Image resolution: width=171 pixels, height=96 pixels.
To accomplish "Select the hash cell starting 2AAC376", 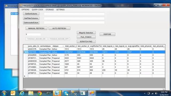I will pyautogui.click(x=34, y=49).
